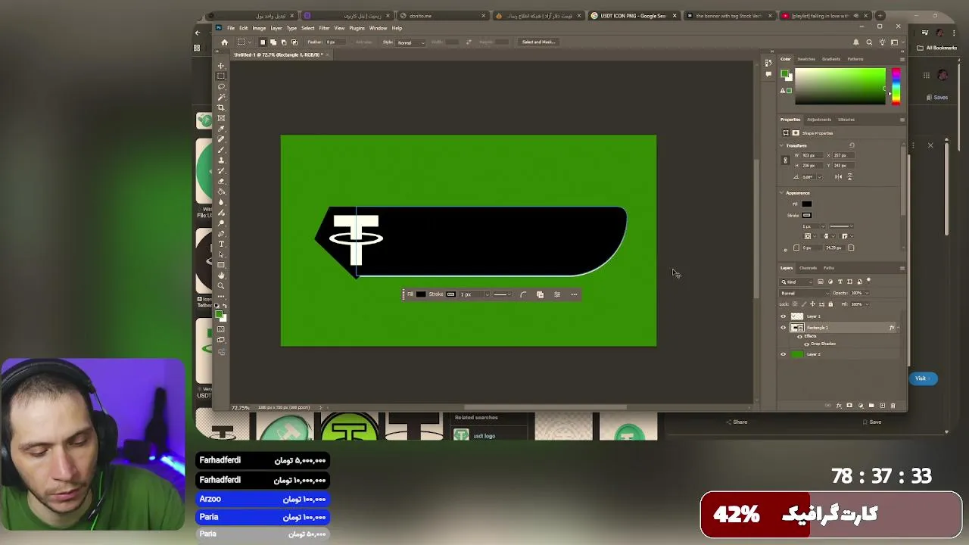Image resolution: width=969 pixels, height=545 pixels.
Task: Open the layer Fill percentage dropdown
Action: (867, 304)
